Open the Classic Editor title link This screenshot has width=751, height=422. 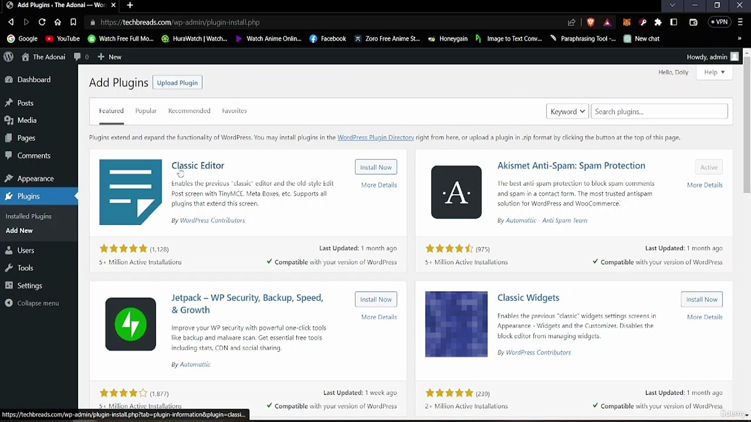198,165
